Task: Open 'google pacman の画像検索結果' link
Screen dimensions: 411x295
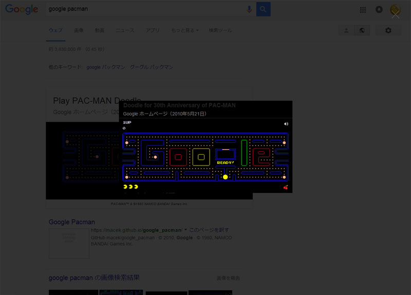Action: 94,278
